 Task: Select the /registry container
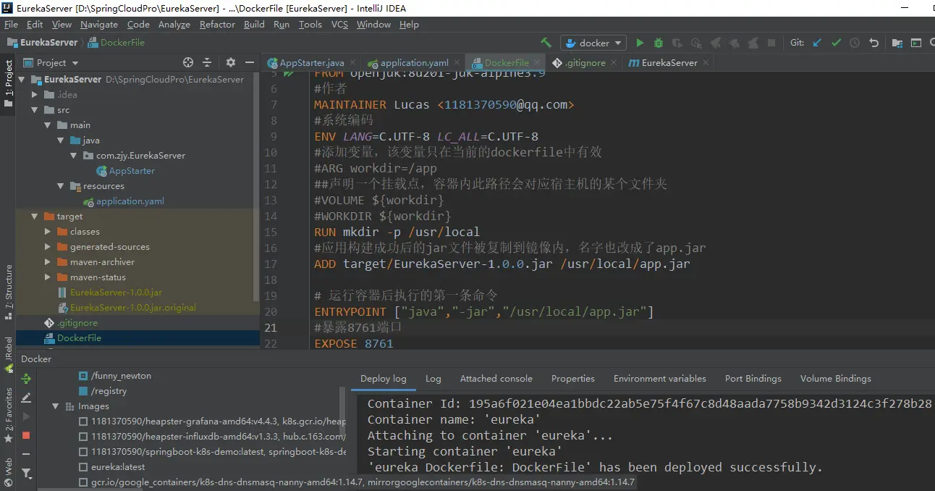pos(109,391)
